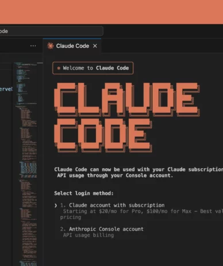
Task: Open the Claude Code editor tab
Action: 72,46
